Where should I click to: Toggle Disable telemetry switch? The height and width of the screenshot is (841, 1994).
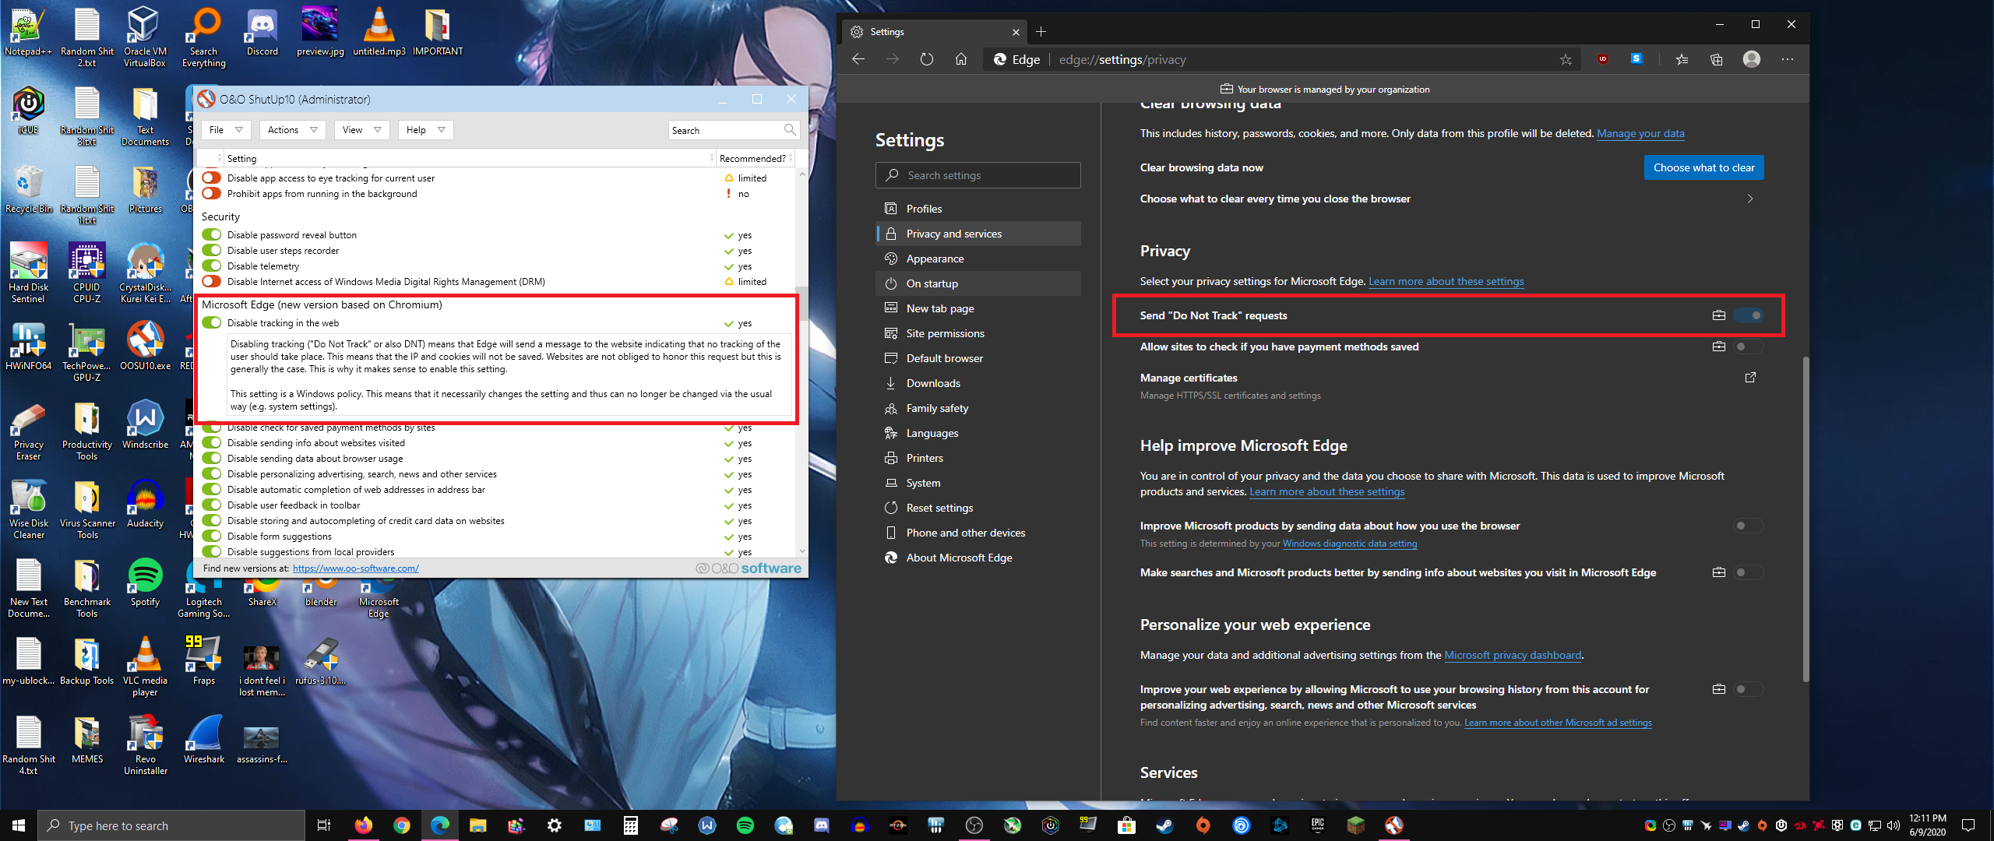tap(211, 266)
